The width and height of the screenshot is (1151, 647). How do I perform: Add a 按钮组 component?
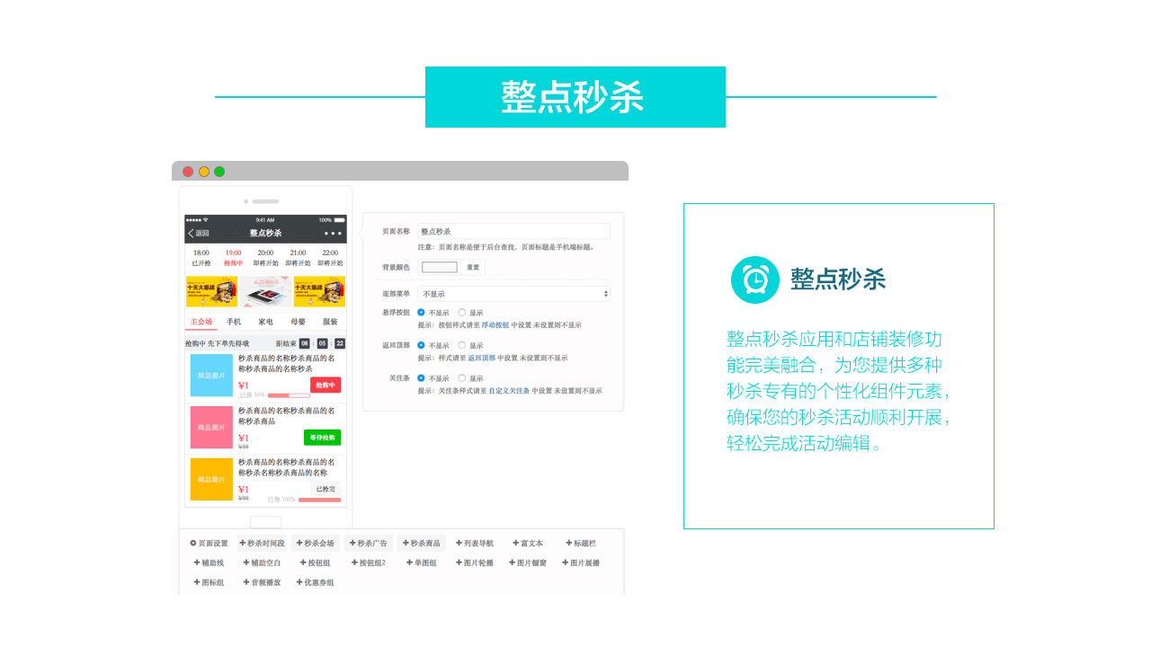pyautogui.click(x=315, y=563)
